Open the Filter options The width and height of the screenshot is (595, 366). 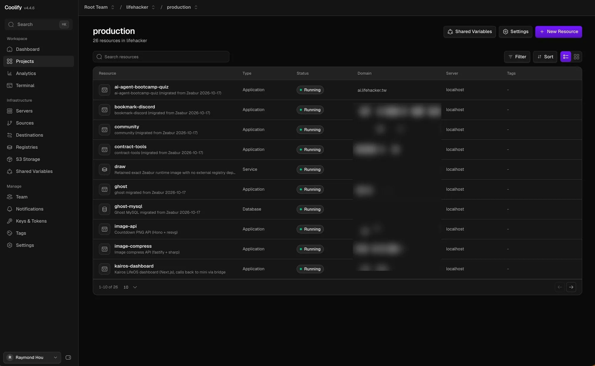coord(517,56)
